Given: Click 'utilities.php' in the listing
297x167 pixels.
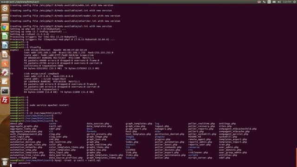Looking at the screenshot, I should pyautogui.click(x=228, y=155).
